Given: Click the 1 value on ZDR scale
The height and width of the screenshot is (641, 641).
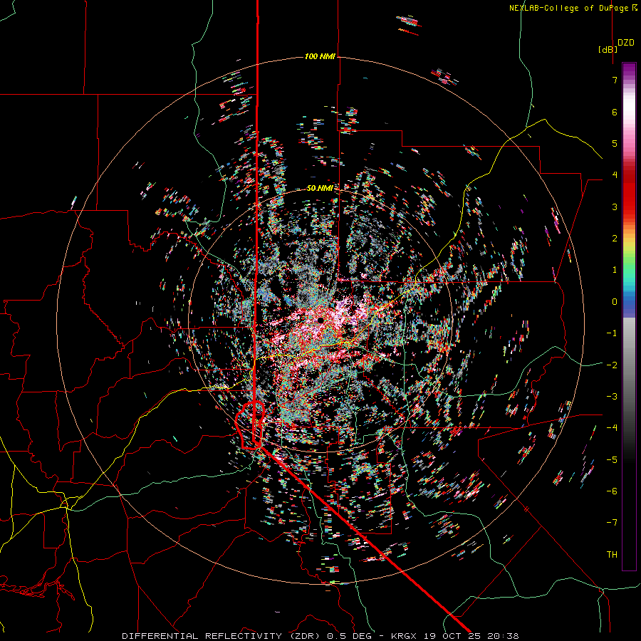Looking at the screenshot, I should pyautogui.click(x=615, y=270).
